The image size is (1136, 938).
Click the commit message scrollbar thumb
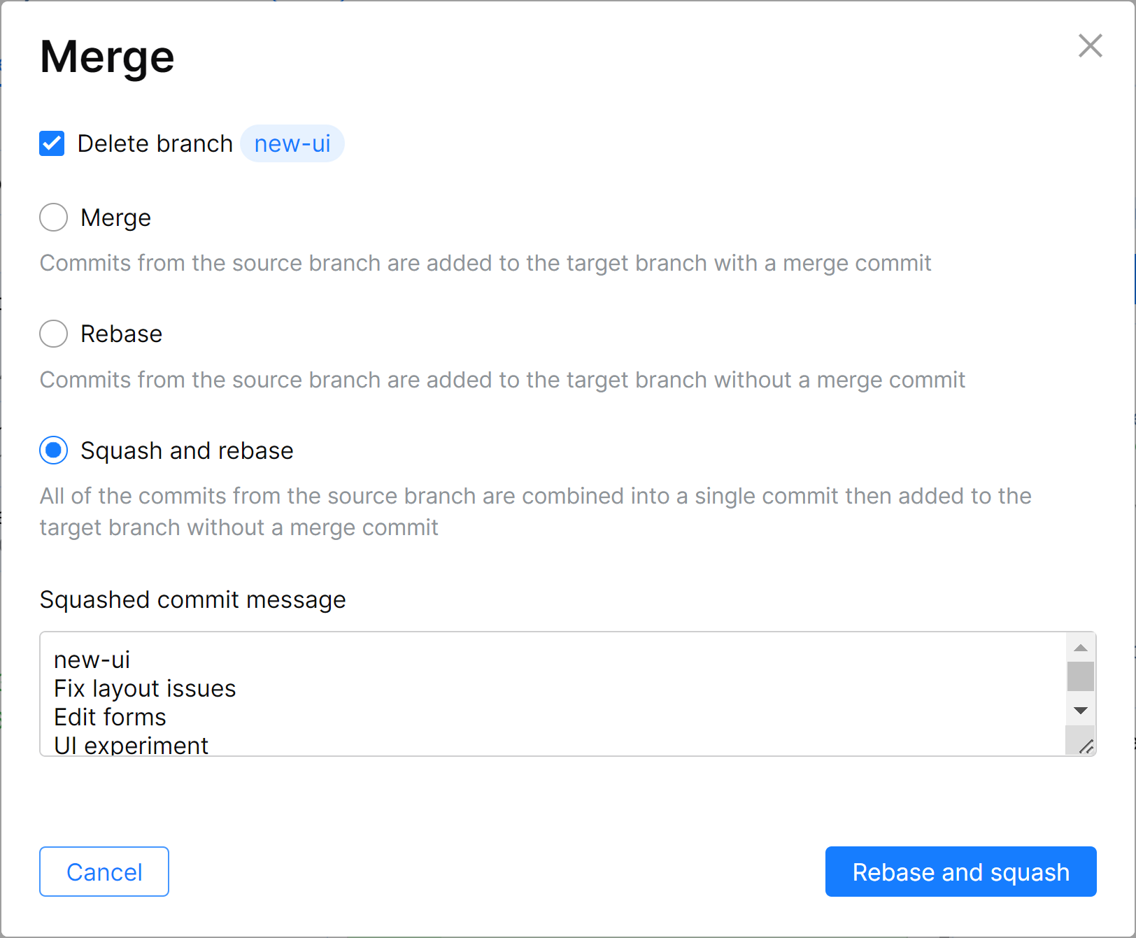(x=1081, y=676)
